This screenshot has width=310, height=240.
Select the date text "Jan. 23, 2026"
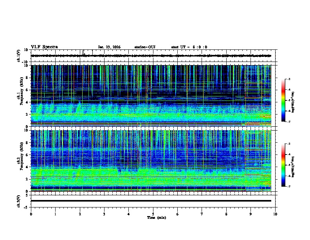click(x=109, y=47)
